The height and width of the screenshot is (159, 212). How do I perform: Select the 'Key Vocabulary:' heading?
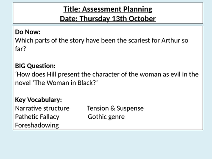[39, 100]
